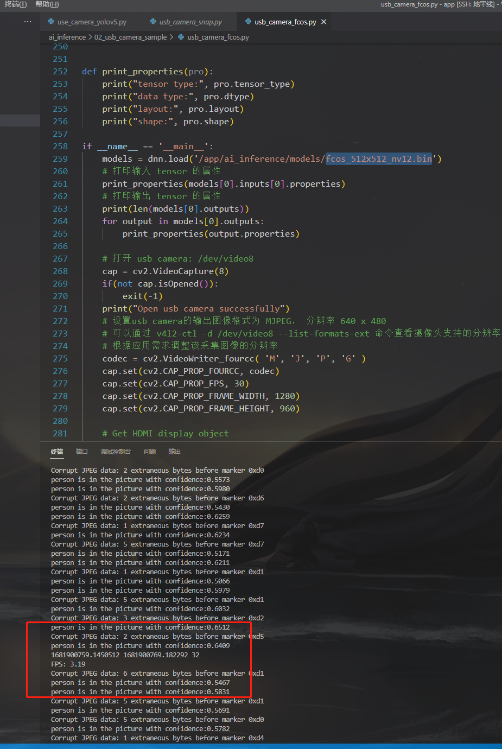The height and width of the screenshot is (749, 502).
Task: Click Python icon on usb_camera_fcos.py tab
Action: [248, 22]
